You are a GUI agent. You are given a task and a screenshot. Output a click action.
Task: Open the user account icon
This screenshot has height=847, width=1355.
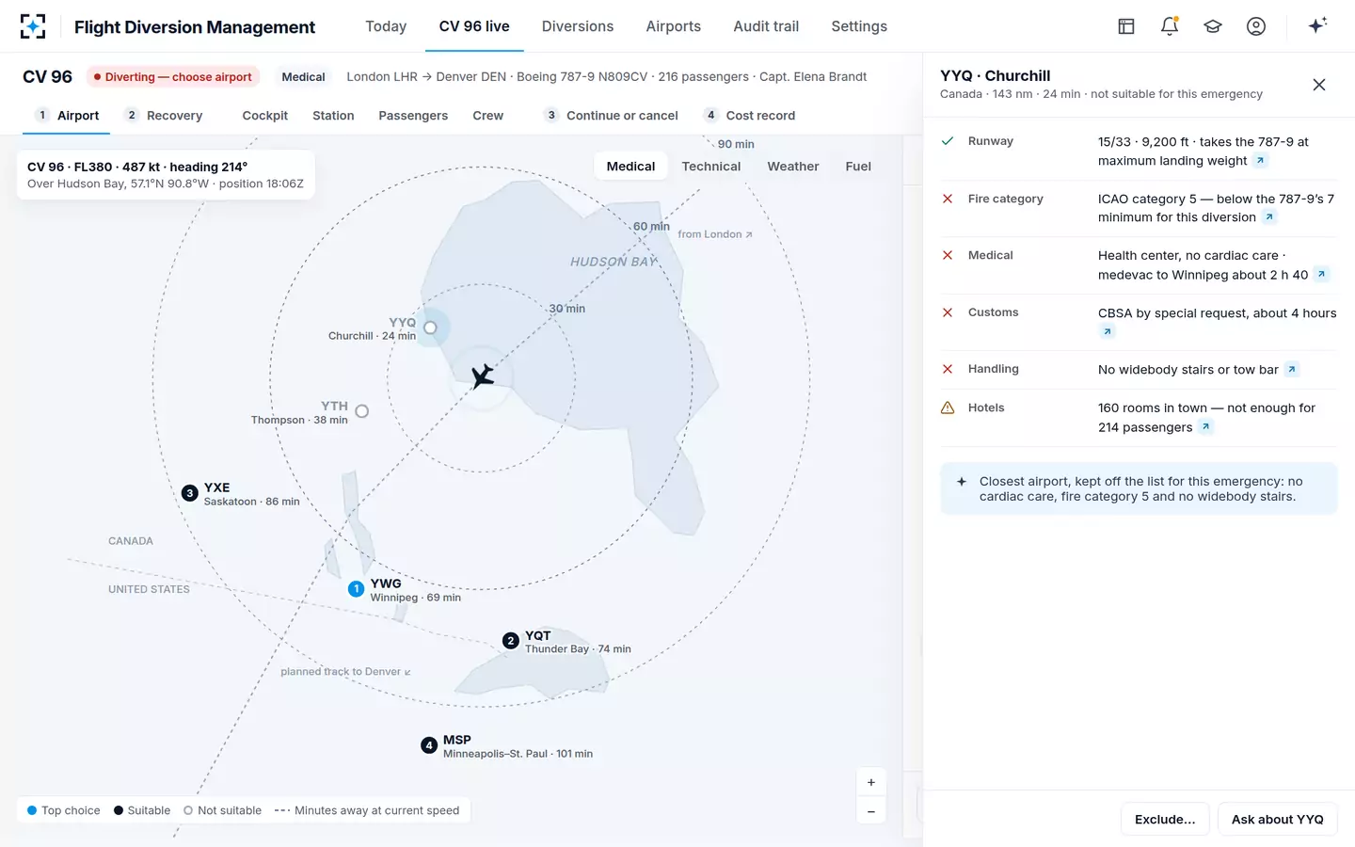(1256, 26)
